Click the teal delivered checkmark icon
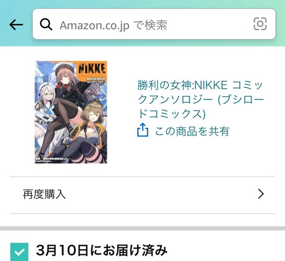 (x=19, y=252)
